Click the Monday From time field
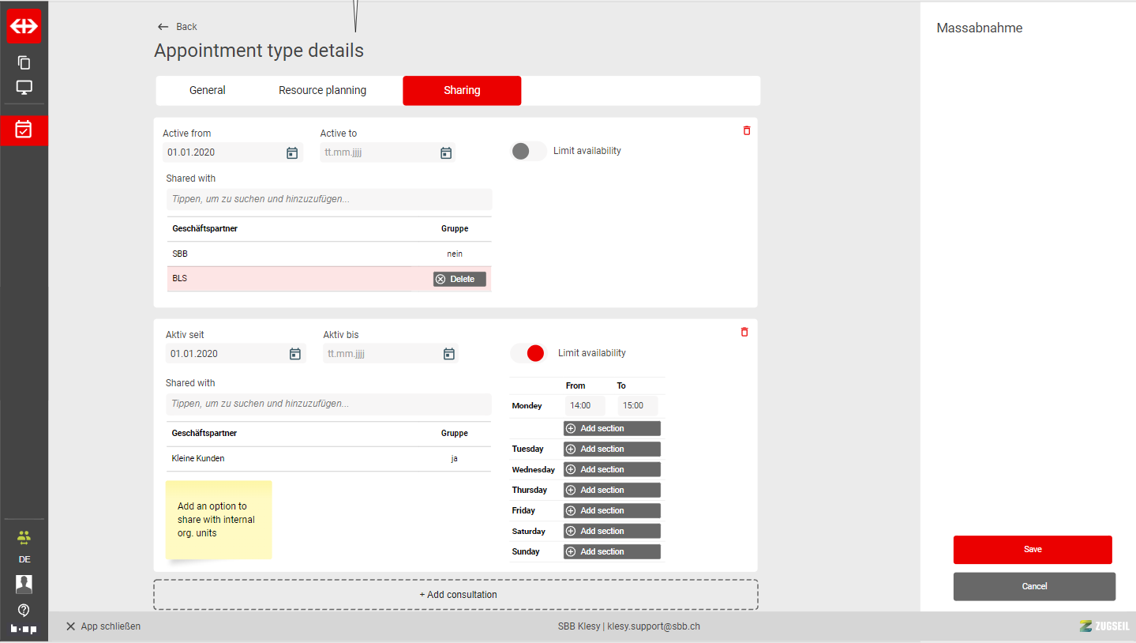This screenshot has width=1136, height=643. pyautogui.click(x=584, y=406)
